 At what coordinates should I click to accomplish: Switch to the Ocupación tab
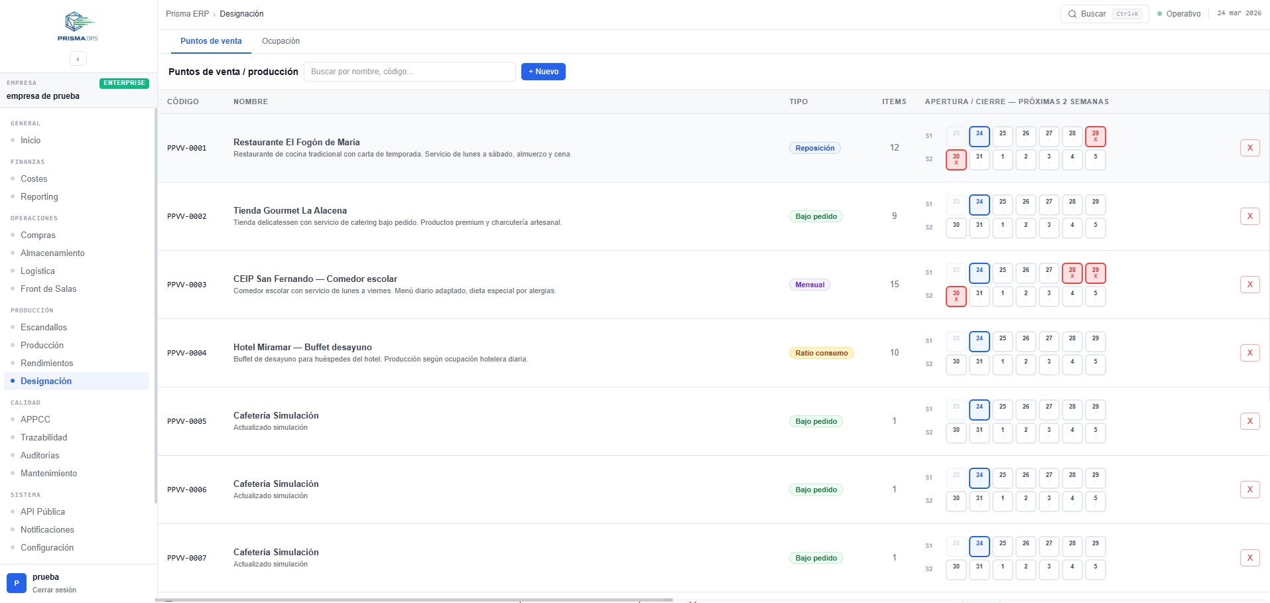point(281,41)
